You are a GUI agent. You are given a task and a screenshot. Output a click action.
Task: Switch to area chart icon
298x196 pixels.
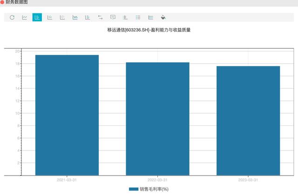tap(75, 18)
